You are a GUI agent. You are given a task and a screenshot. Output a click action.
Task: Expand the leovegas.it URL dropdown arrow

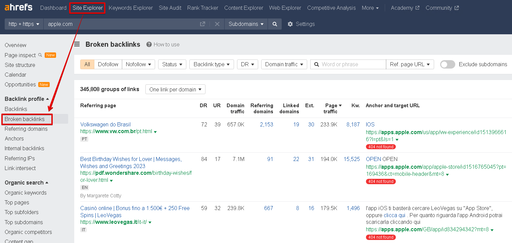pos(150,222)
